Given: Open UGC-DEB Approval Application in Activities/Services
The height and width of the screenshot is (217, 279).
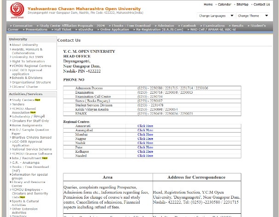Looking at the screenshot, I should pos(27,144).
